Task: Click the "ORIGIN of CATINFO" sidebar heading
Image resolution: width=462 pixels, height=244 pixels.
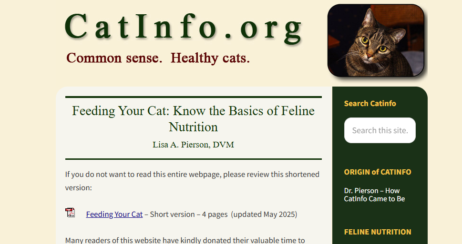Action: [x=378, y=172]
